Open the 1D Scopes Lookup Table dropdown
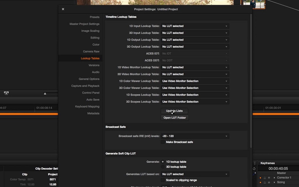Image resolution: width=299 pixels, height=187 pixels. pyautogui.click(x=195, y=95)
